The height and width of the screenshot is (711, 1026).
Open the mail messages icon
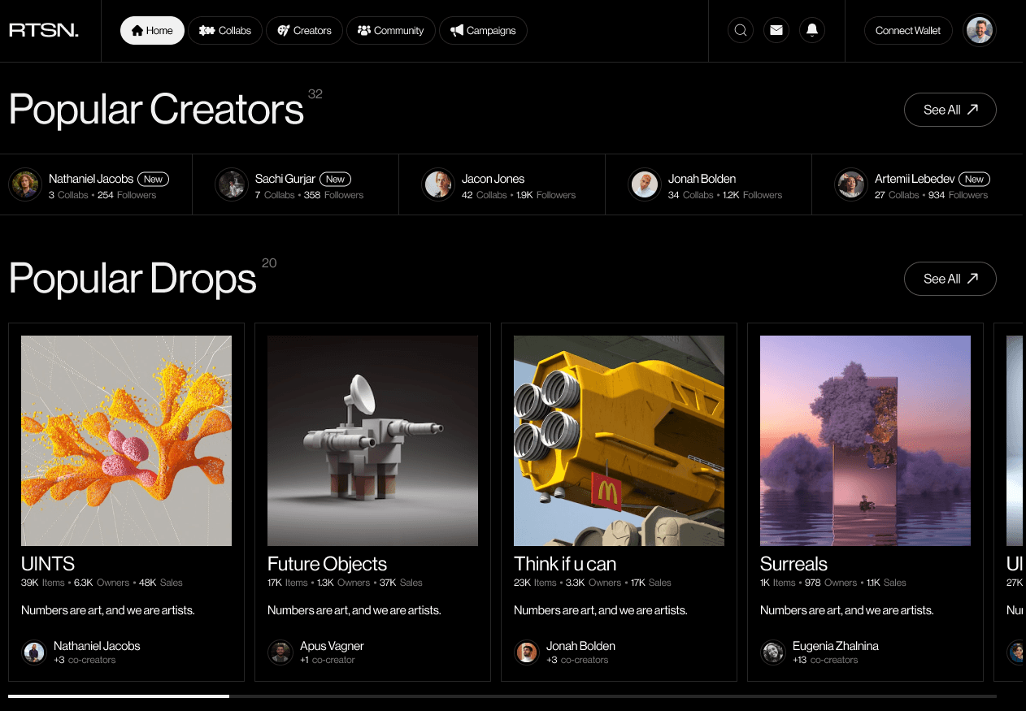tap(776, 31)
